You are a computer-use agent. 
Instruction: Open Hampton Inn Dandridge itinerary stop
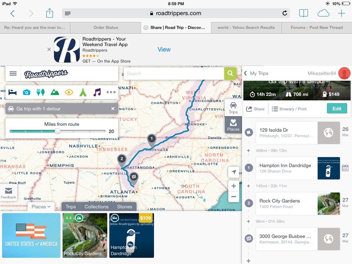click(298, 168)
